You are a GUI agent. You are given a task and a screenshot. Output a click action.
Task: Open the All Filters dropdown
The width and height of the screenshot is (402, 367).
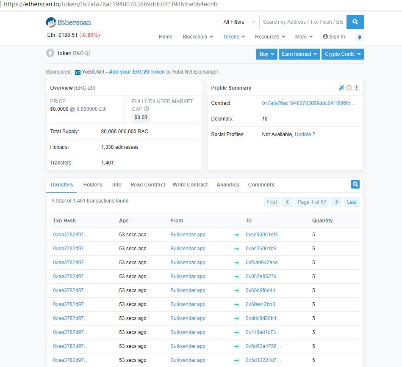(x=239, y=22)
